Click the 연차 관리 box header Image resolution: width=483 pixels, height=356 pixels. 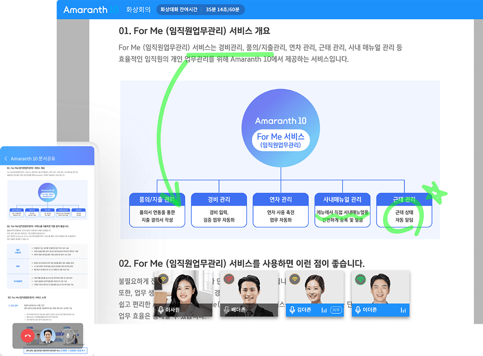pos(281,200)
